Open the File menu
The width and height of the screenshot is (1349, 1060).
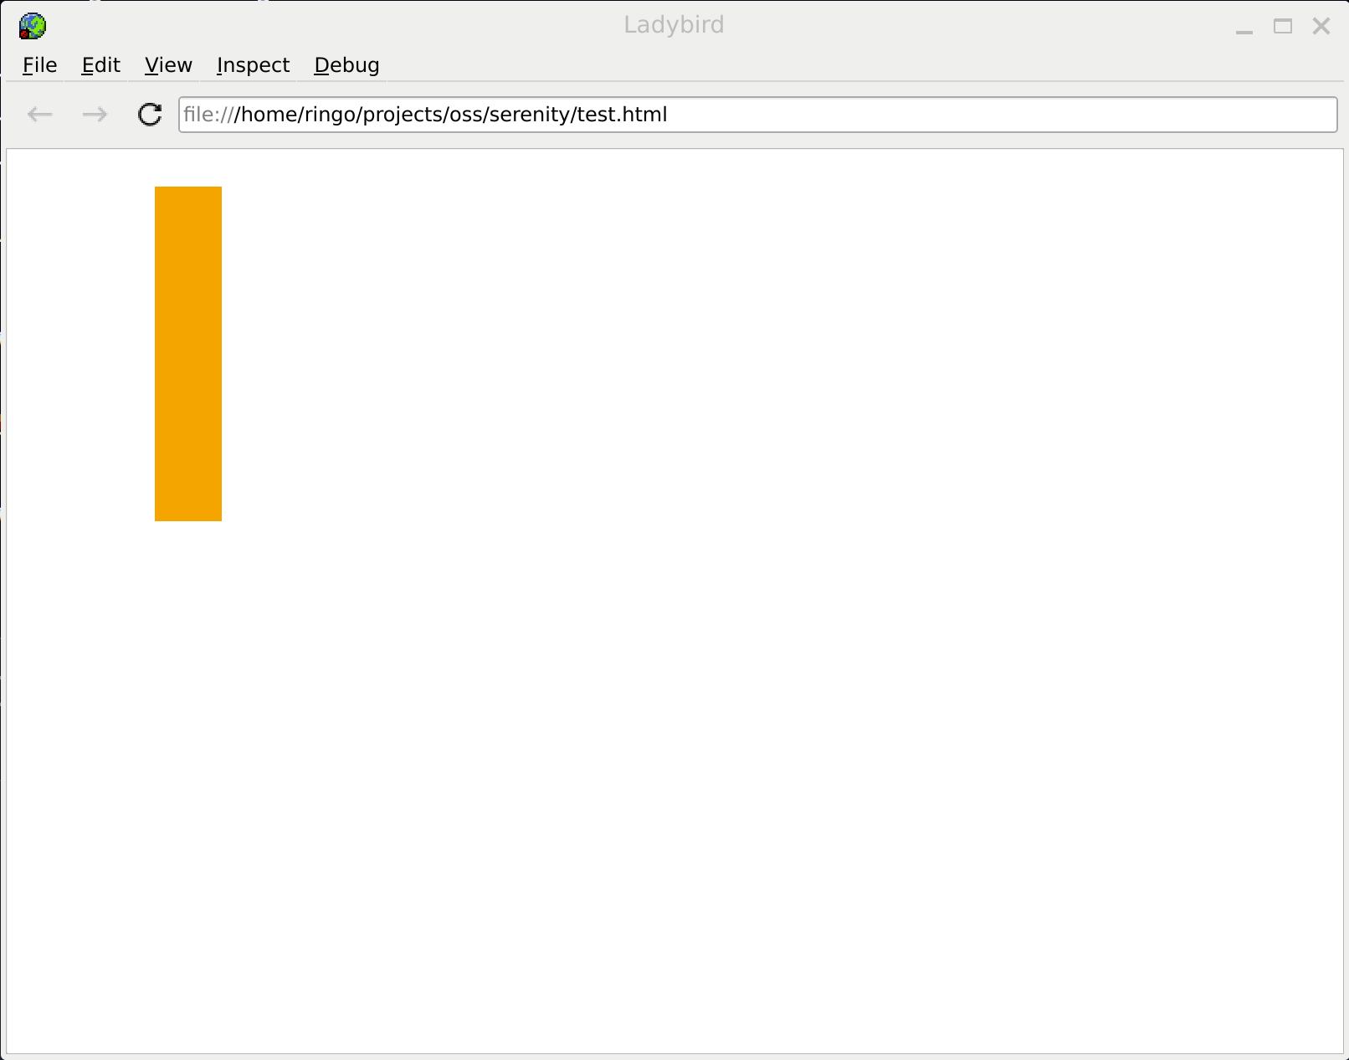point(38,65)
